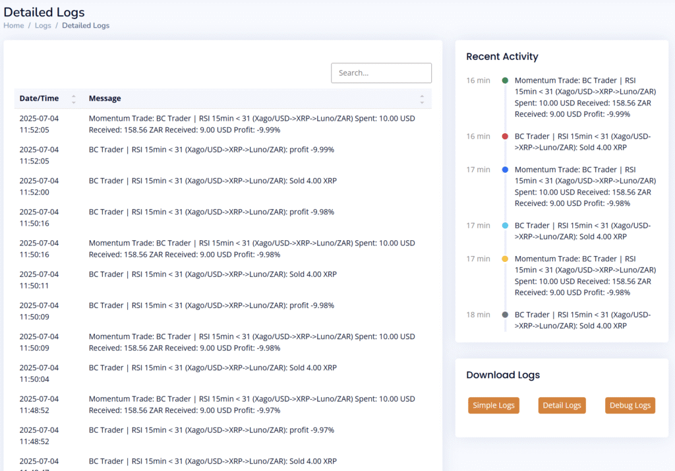Go to Home breadcrumb link
The width and height of the screenshot is (675, 471).
(x=14, y=26)
